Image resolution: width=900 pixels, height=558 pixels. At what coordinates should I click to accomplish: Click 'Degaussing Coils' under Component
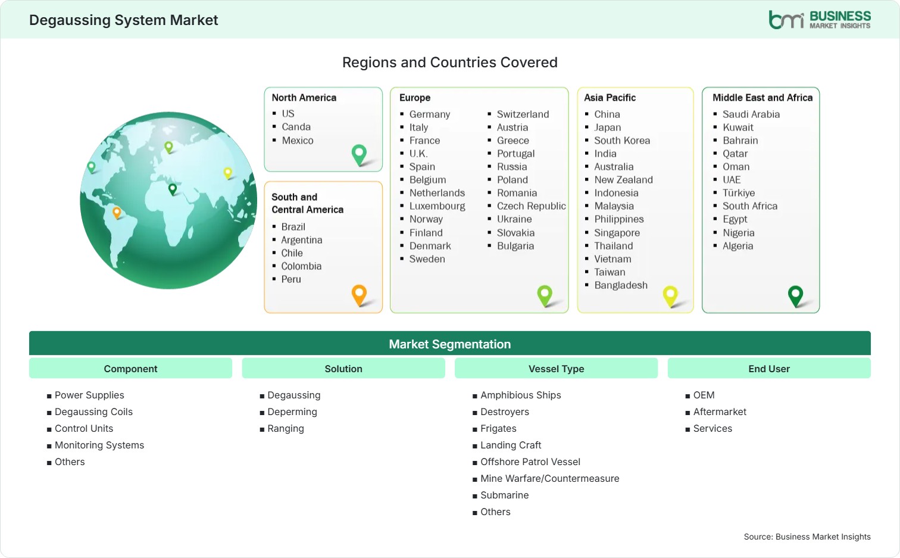(x=93, y=412)
